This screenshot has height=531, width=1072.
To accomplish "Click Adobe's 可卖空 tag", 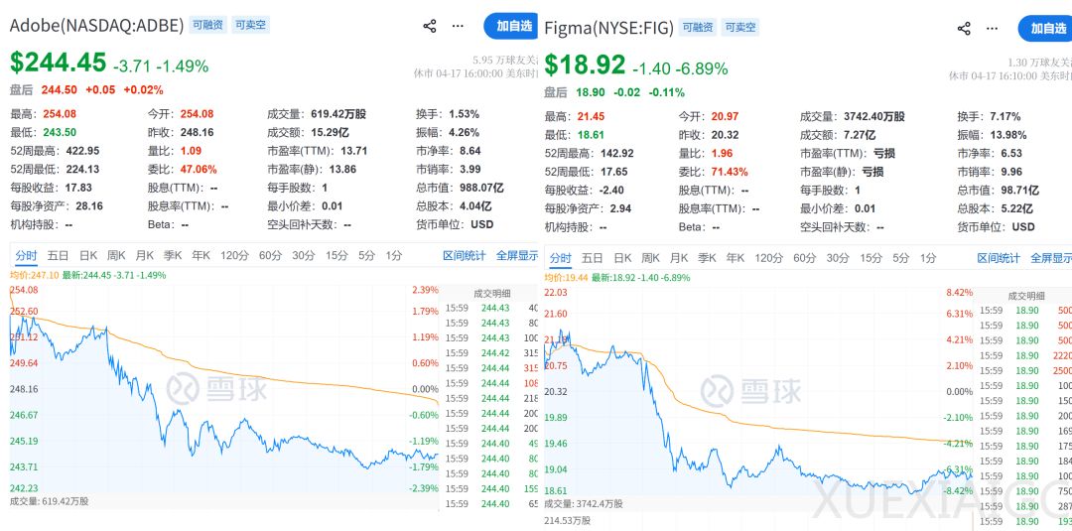I will click(250, 25).
